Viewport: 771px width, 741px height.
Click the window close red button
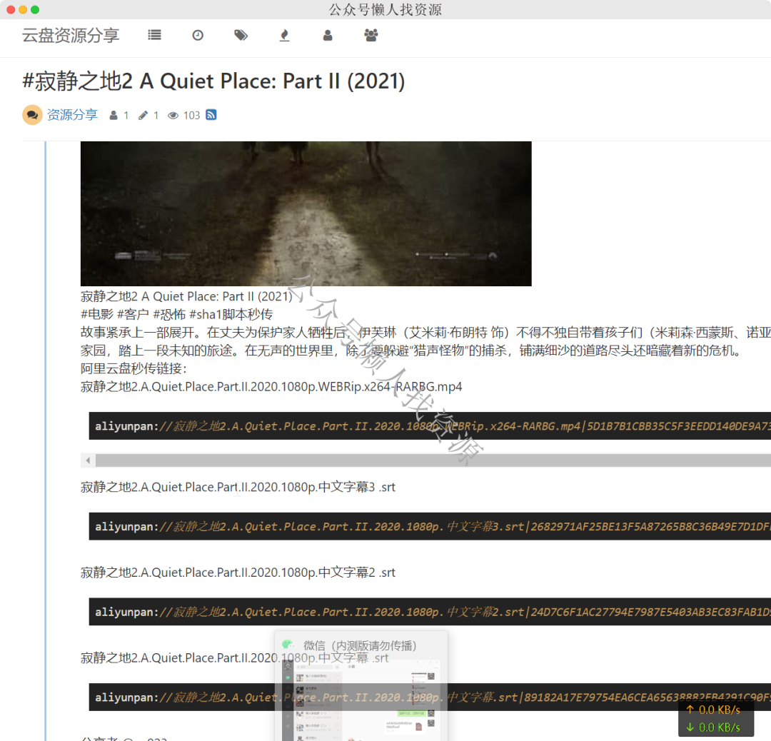click(x=10, y=9)
